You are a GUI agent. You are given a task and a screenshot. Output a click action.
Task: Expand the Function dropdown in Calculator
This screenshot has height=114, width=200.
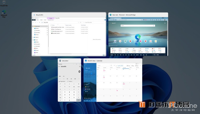(x=70, y=81)
